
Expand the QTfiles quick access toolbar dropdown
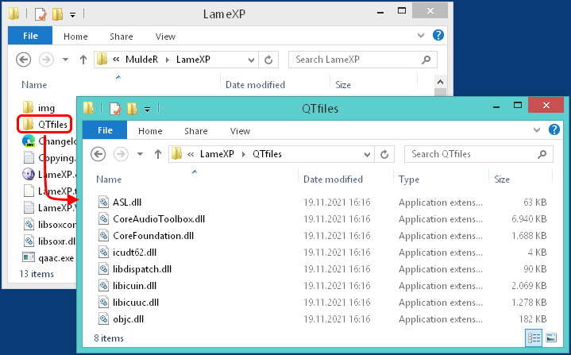(x=147, y=109)
